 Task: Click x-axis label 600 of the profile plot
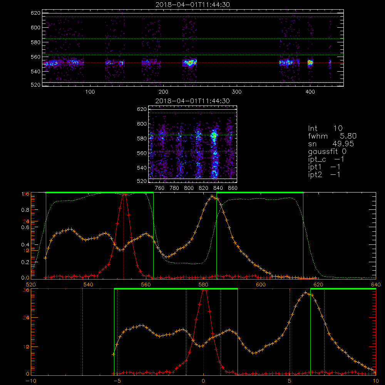pos(261,285)
